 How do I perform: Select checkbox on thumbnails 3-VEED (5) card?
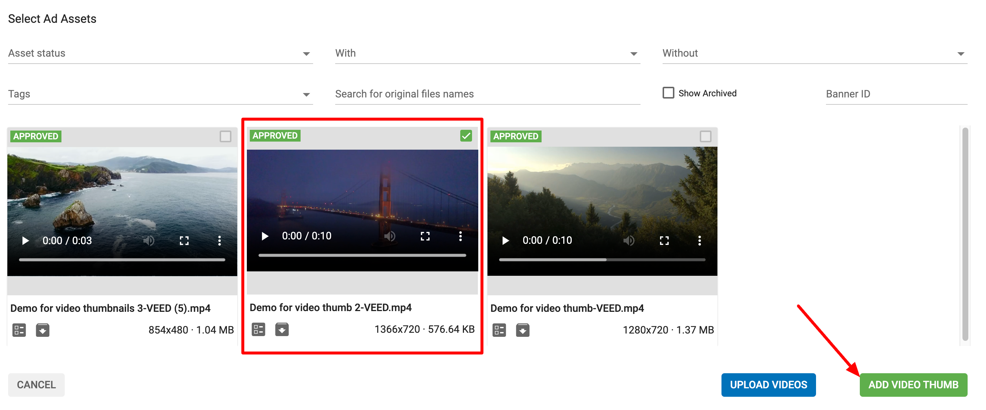click(x=226, y=136)
